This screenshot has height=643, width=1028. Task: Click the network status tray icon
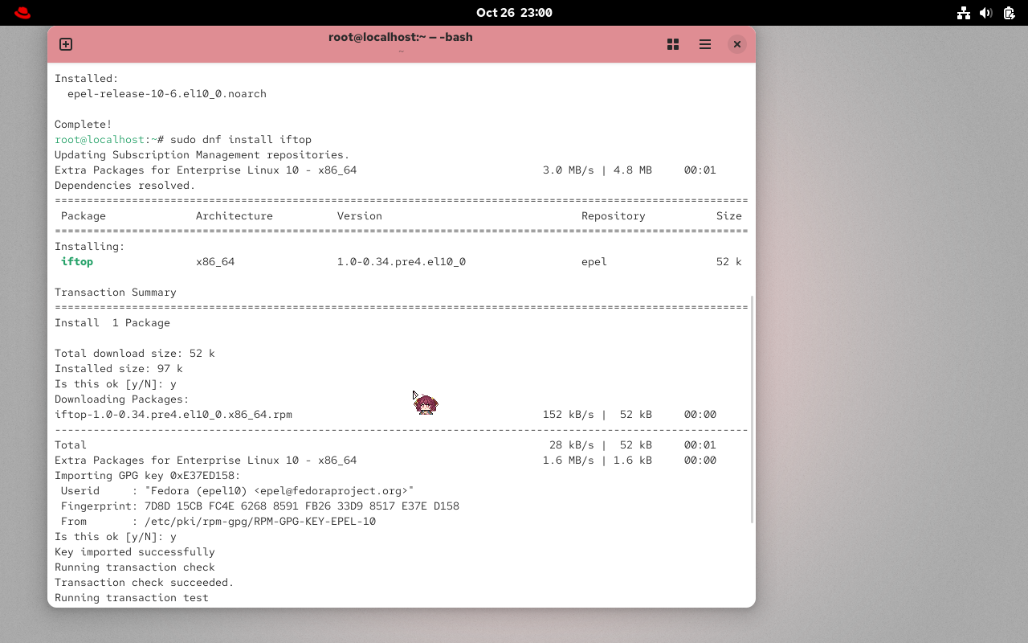click(964, 13)
